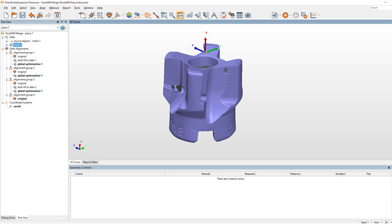Image resolution: width=392 pixels, height=224 pixels.
Task: Switch to the Dialog Zone tab
Action: pyautogui.click(x=8, y=217)
